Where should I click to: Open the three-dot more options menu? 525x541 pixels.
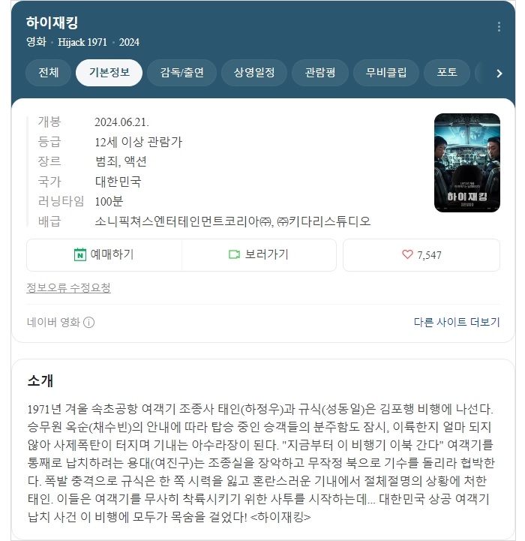click(x=499, y=27)
